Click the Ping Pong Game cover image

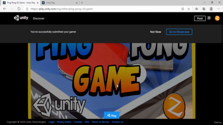(111, 81)
